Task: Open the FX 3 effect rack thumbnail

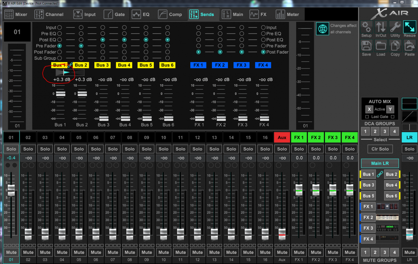Action: coord(387,228)
